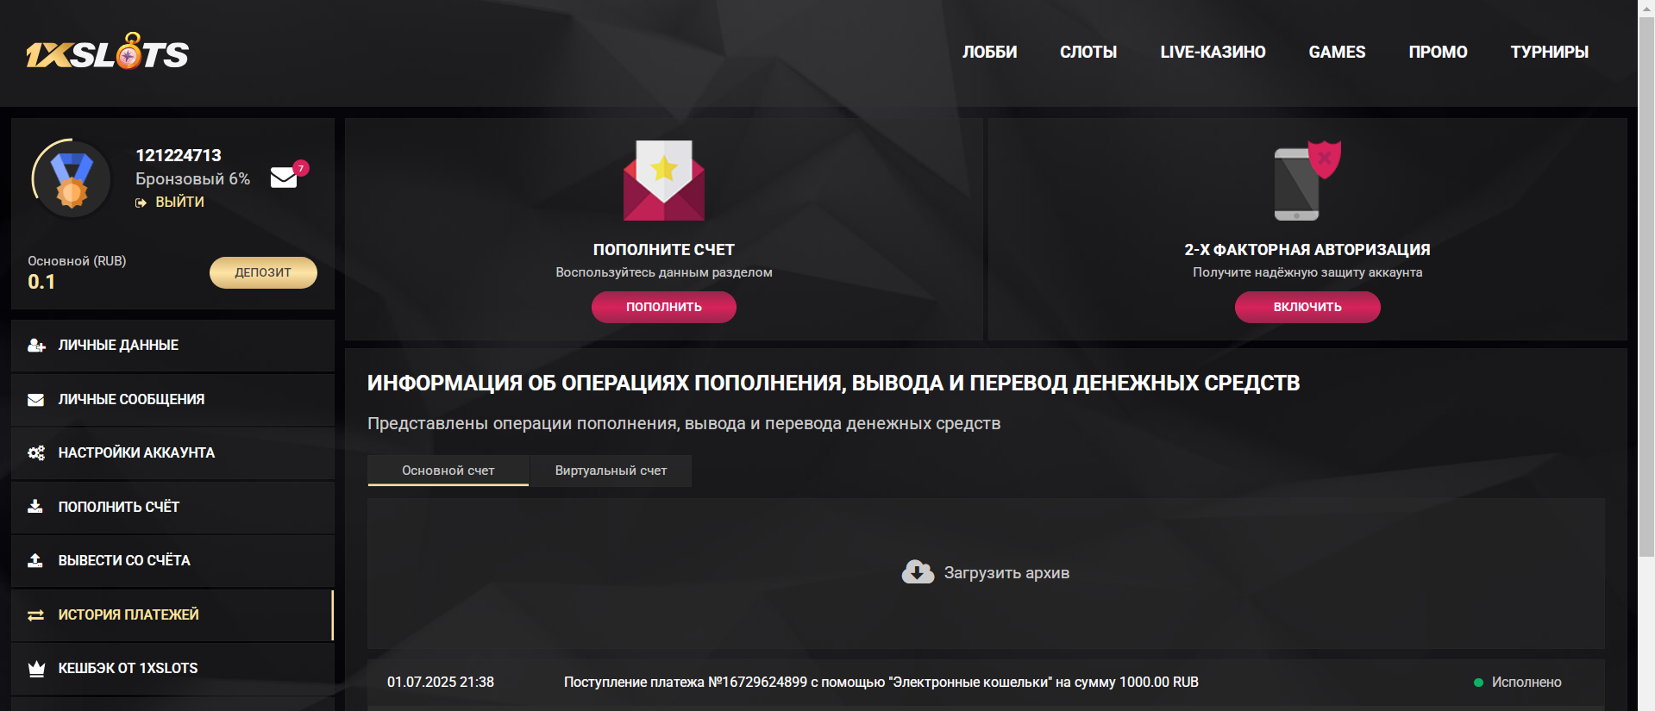Click the phone with shield illustration
1655x711 pixels.
pyautogui.click(x=1307, y=180)
